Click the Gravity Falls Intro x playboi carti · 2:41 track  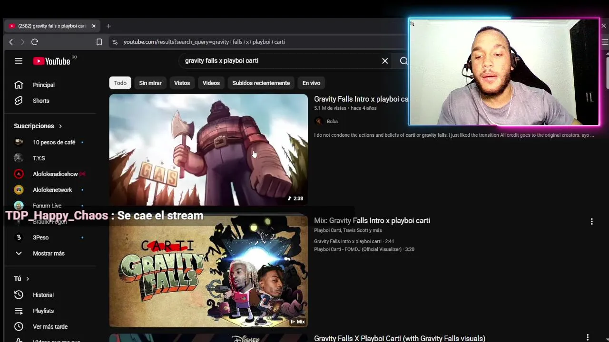click(x=354, y=241)
